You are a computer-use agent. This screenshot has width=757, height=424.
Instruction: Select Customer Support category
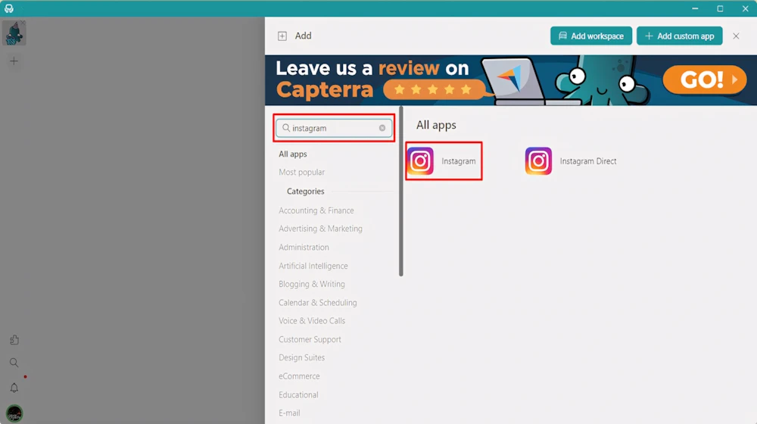coord(310,339)
